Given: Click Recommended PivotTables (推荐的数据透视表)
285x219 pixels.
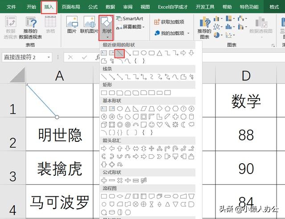Looking at the screenshot, I should 31,28.
